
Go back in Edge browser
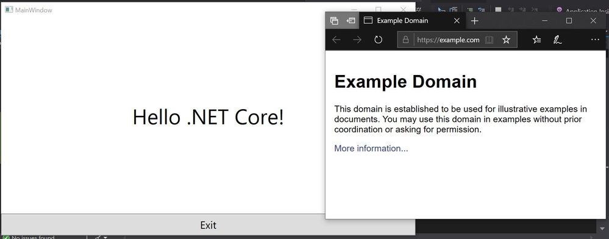click(x=337, y=40)
